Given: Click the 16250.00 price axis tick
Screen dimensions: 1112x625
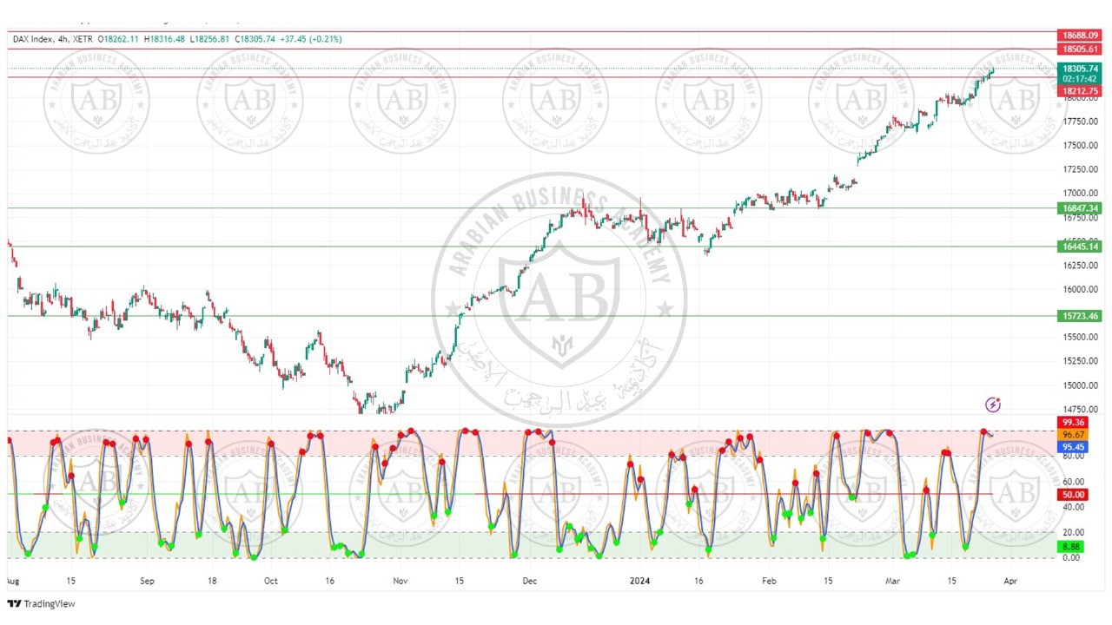Looking at the screenshot, I should point(1080,266).
